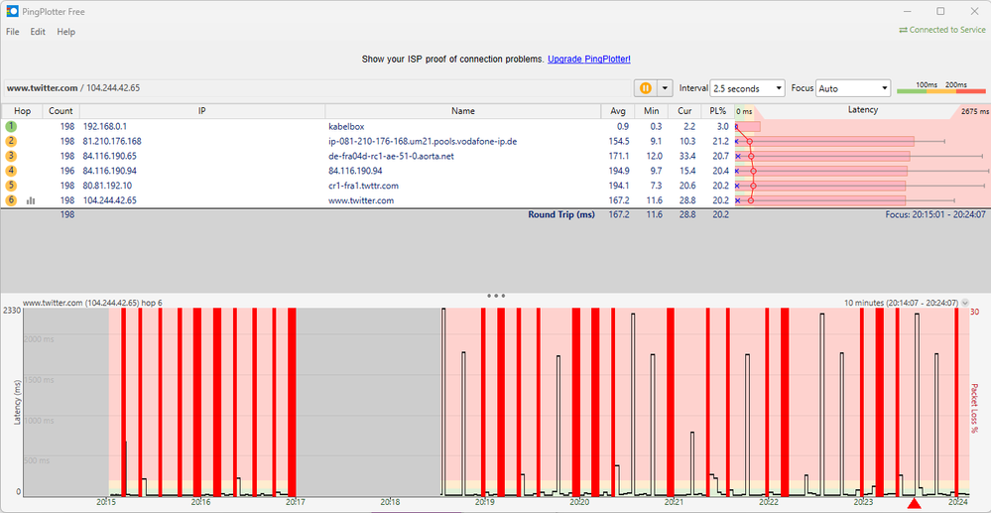Viewport: 991px width, 513px height.
Task: Expand the 10 minutes timeline range chevron
Action: 965,302
